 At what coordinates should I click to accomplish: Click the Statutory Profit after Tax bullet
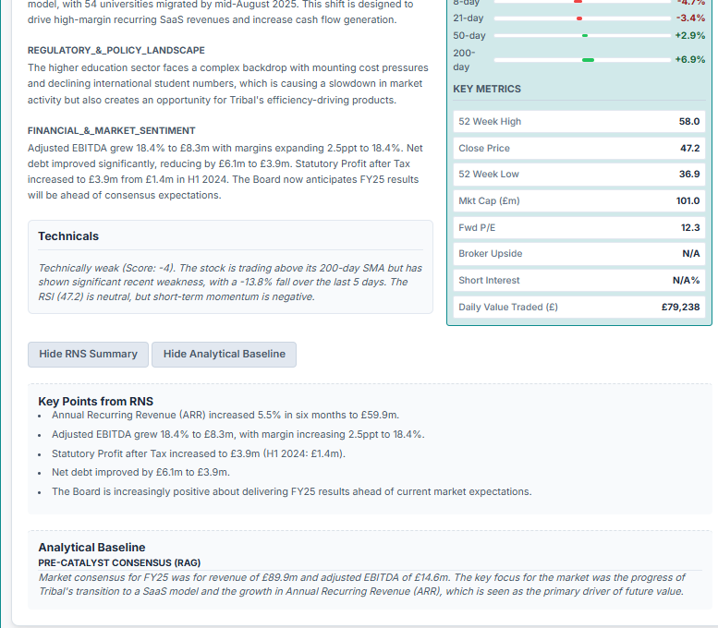[199, 453]
